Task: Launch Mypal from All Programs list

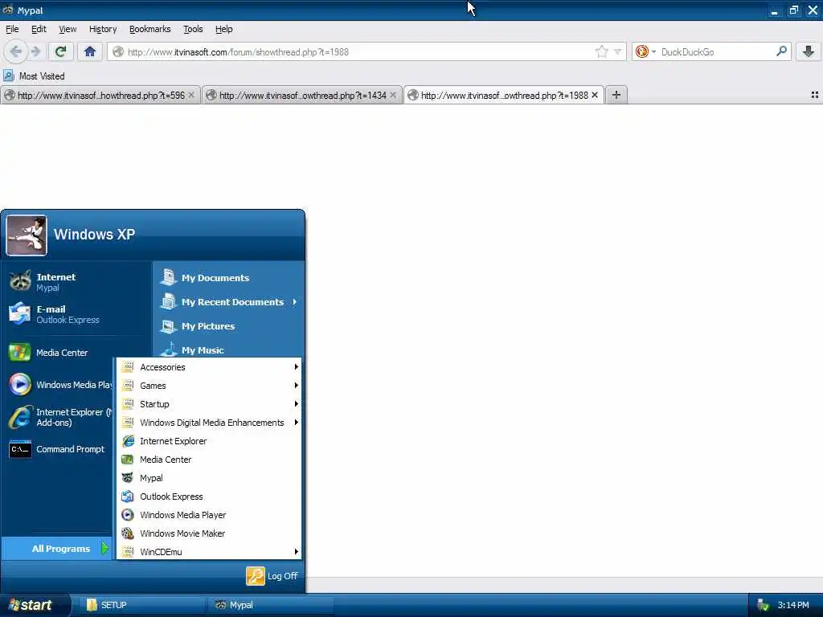Action: tap(209, 477)
